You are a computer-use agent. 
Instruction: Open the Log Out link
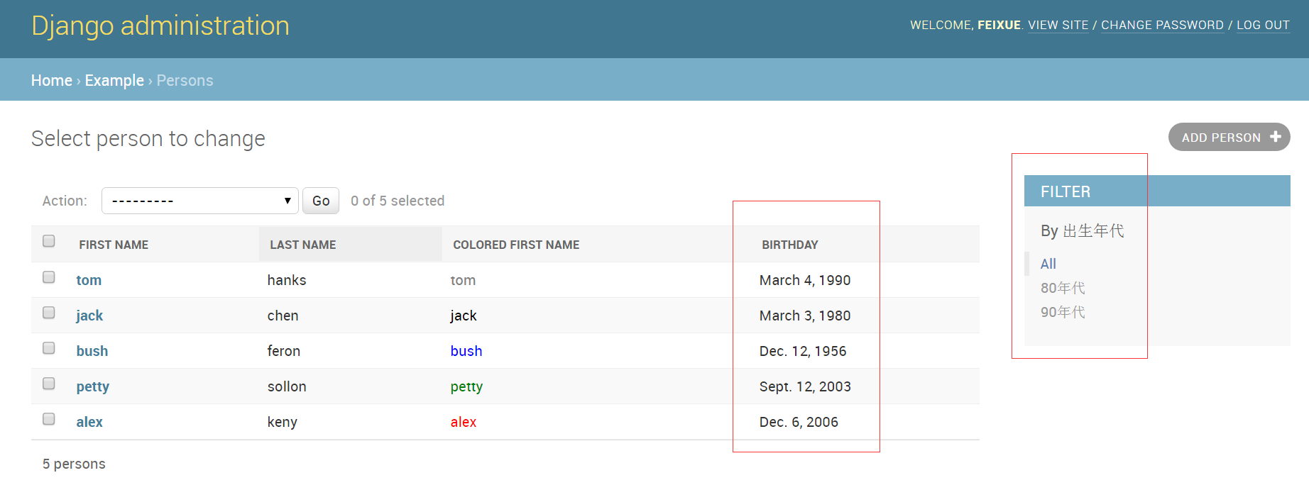click(1263, 25)
